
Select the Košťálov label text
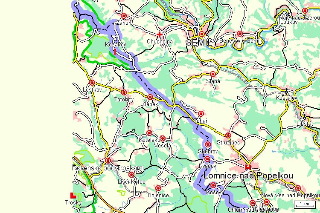286,98
